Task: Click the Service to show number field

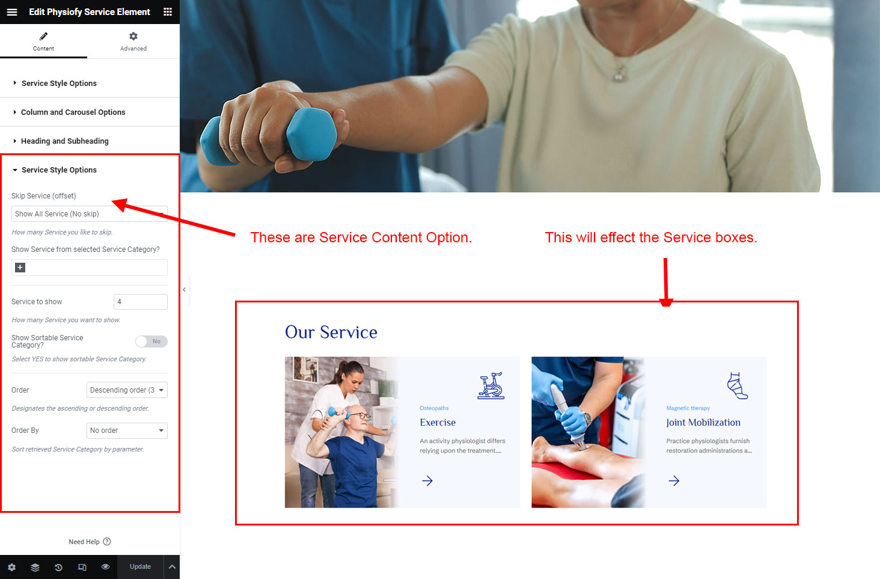Action: 141,302
